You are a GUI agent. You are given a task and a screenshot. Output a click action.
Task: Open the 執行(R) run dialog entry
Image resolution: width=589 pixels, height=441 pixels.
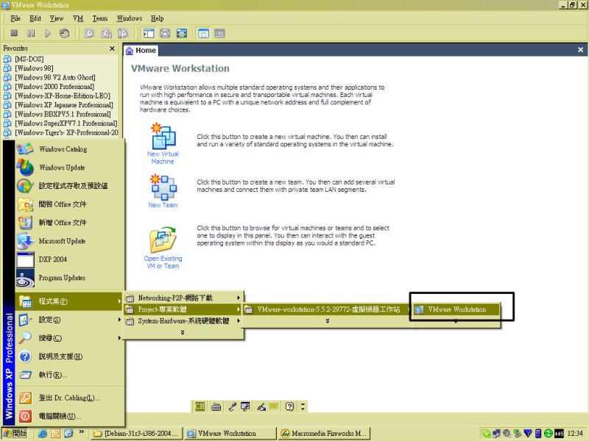click(x=69, y=375)
